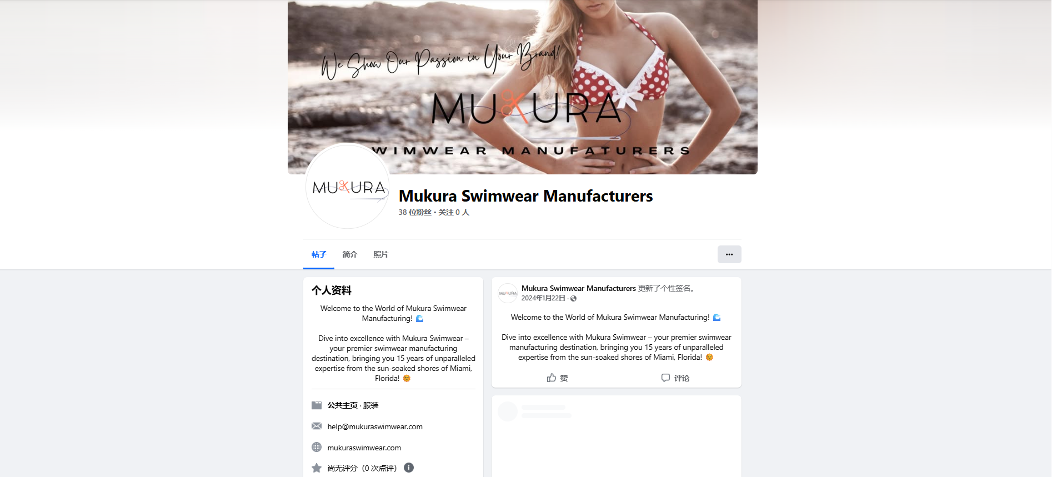Click the globe website icon
1052x477 pixels.
point(317,447)
